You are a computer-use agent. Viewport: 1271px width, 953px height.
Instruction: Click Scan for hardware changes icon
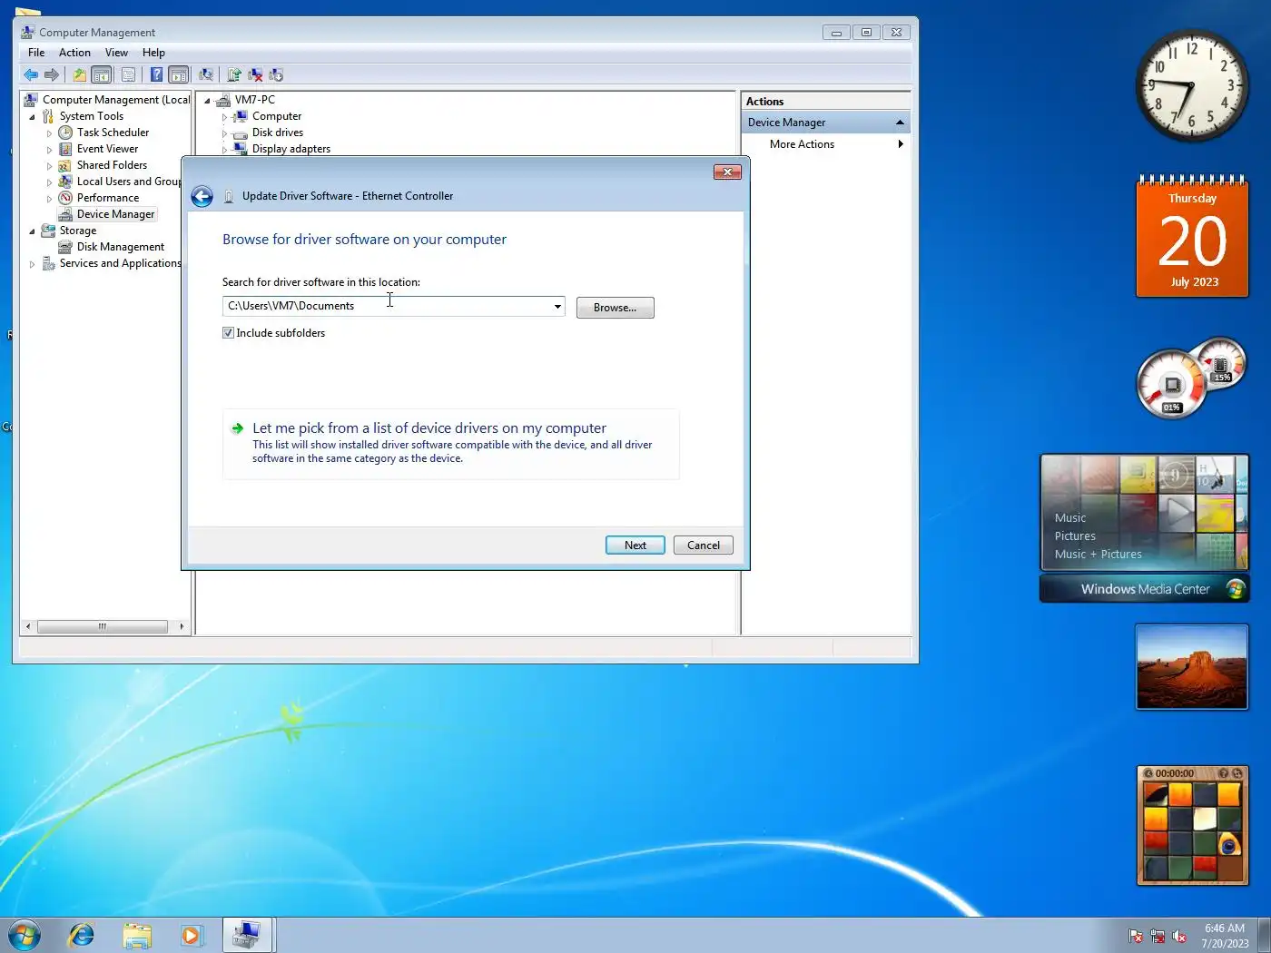206,75
